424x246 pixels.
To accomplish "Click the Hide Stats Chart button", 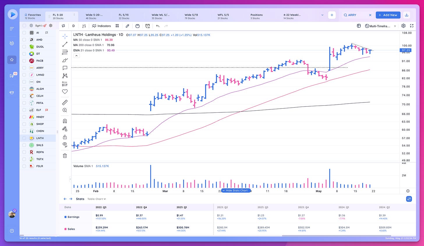I will tap(236, 190).
